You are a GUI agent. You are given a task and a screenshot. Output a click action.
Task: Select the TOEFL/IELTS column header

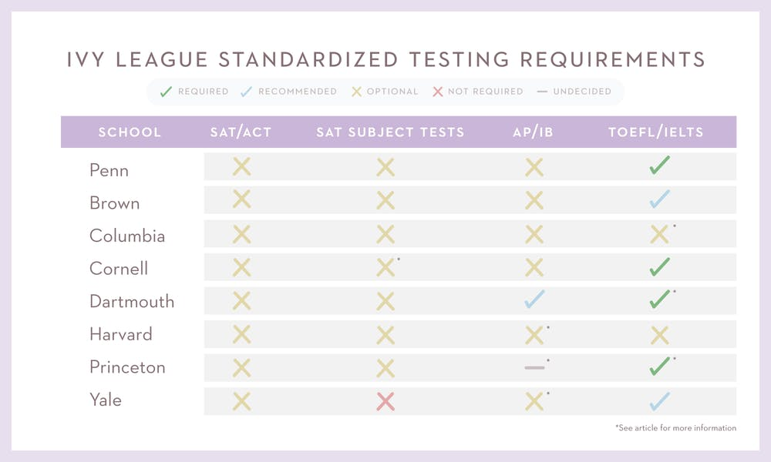click(x=655, y=132)
